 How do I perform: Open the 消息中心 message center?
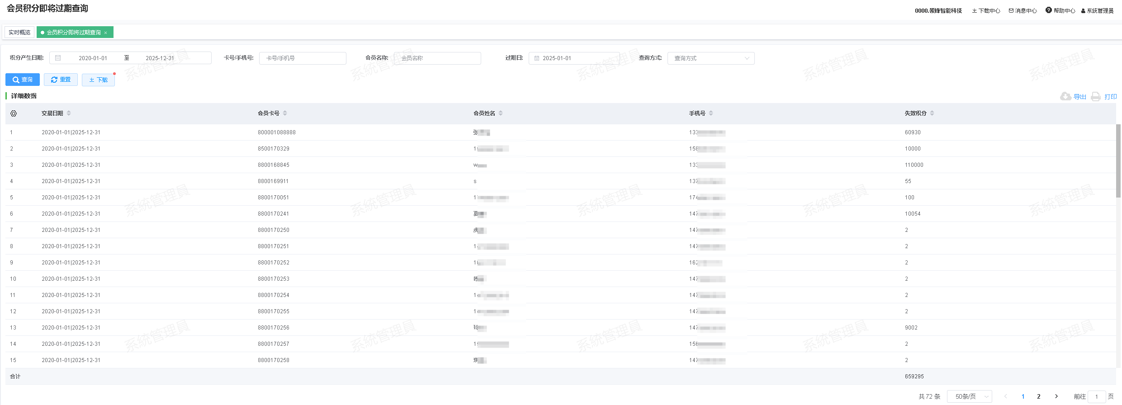click(1023, 10)
